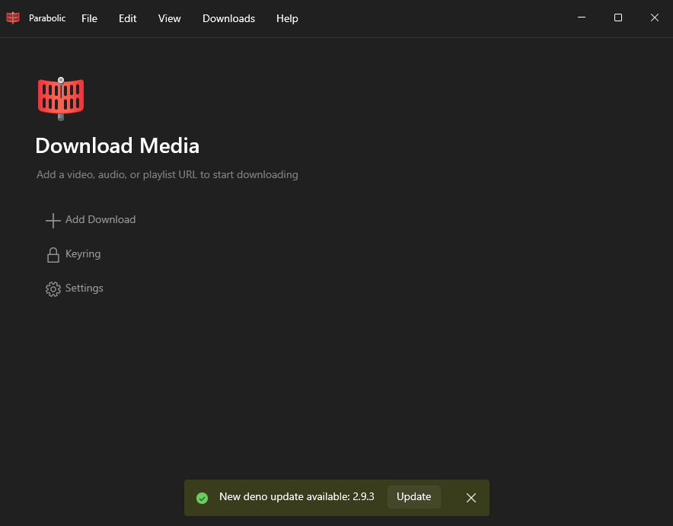
Task: Click the lock icon for Keyring
Action: (x=53, y=255)
